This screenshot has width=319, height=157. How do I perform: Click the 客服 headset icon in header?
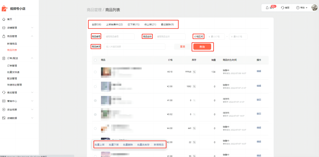click(282, 8)
